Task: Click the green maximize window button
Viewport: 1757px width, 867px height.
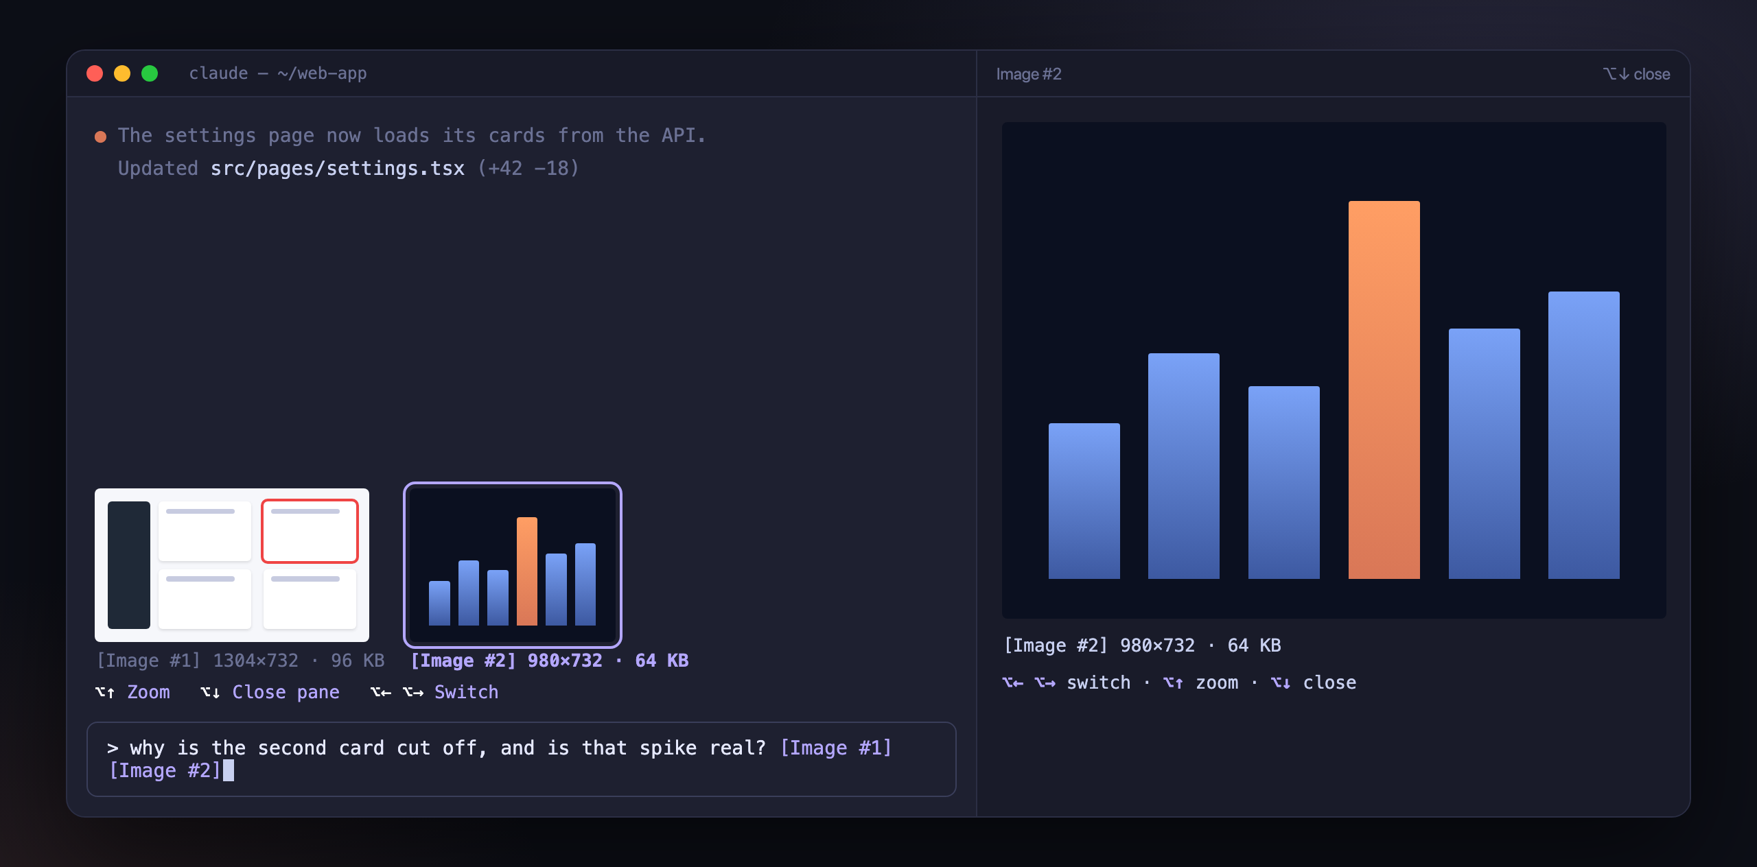Action: pos(150,73)
